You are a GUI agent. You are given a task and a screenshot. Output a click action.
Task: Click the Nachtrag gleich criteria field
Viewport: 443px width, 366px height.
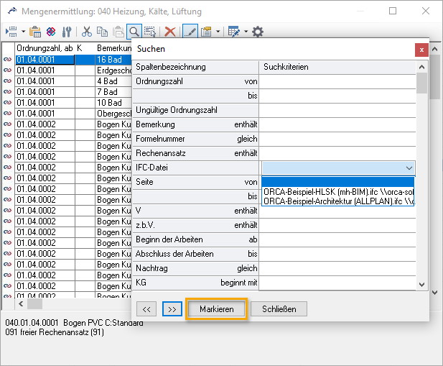[x=337, y=269]
